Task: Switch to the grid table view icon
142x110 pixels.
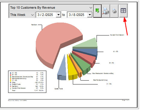Action: coord(123,11)
